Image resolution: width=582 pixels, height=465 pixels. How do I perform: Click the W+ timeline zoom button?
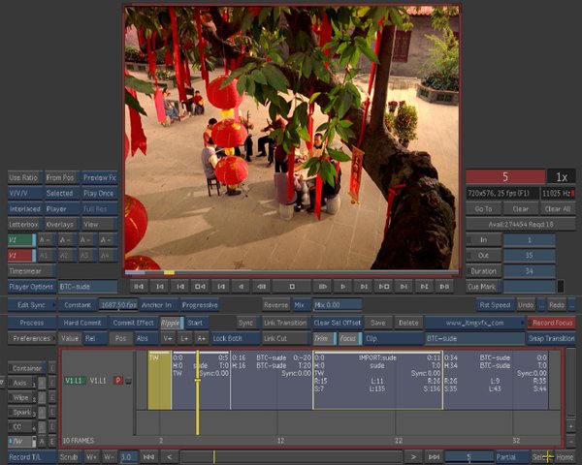[x=91, y=456]
